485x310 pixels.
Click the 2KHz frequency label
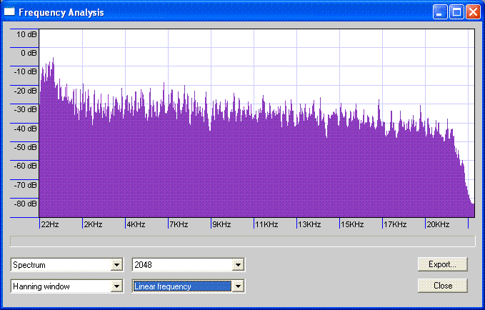(93, 224)
